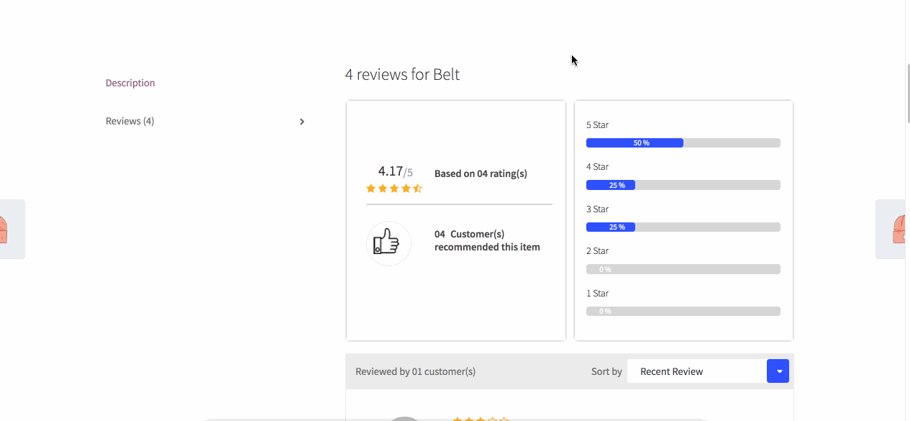
Task: Open previous product thumbnail on left edge
Action: pos(11,229)
